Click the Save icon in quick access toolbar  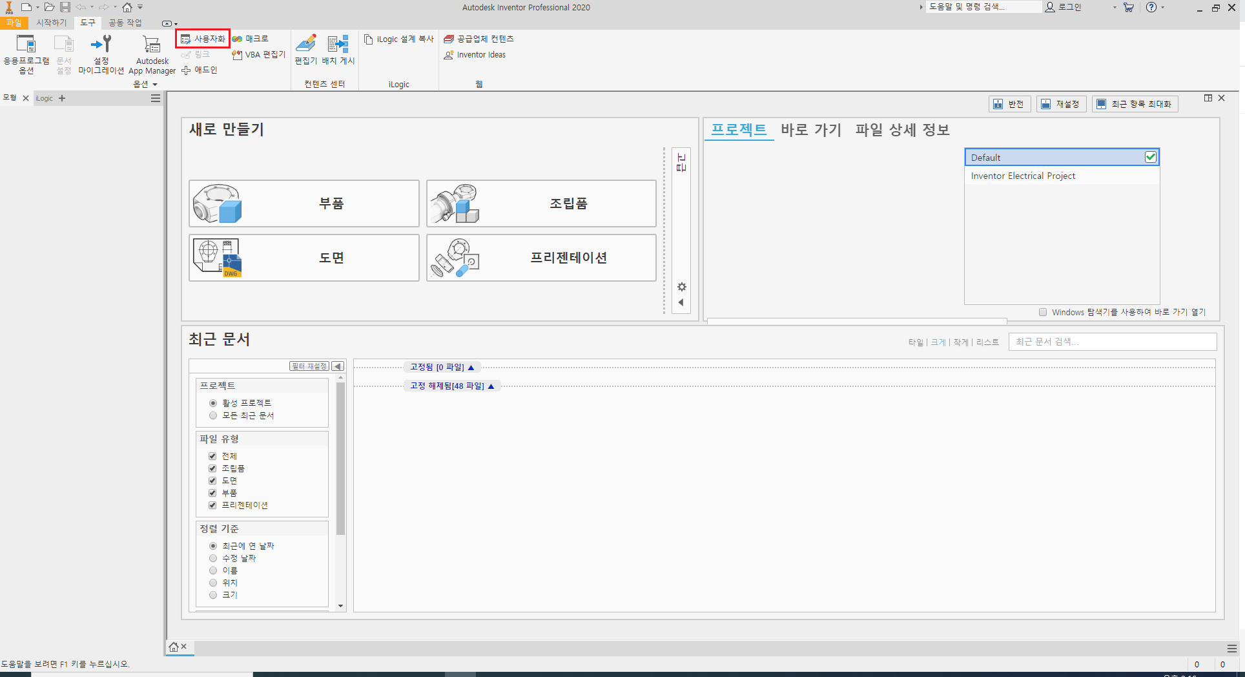(65, 7)
